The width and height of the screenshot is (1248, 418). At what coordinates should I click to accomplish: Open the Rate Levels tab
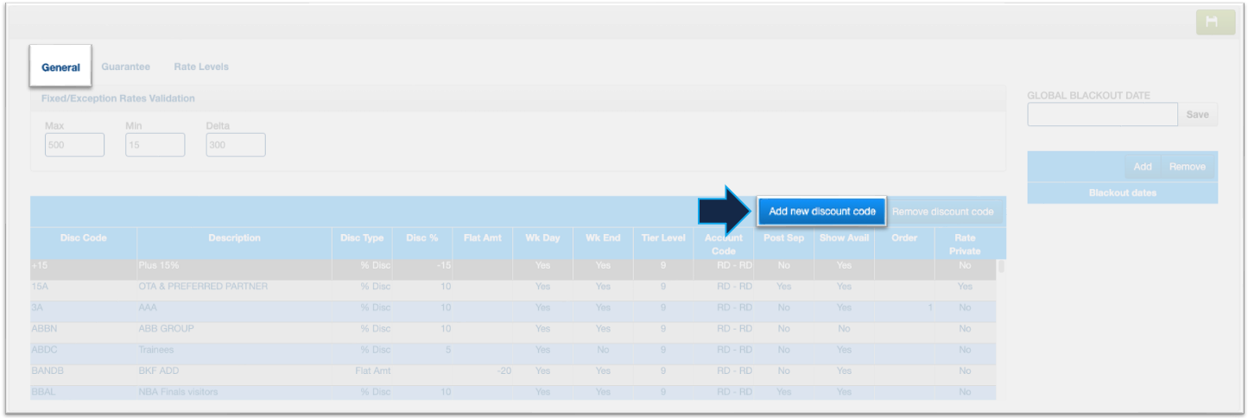[x=201, y=66]
